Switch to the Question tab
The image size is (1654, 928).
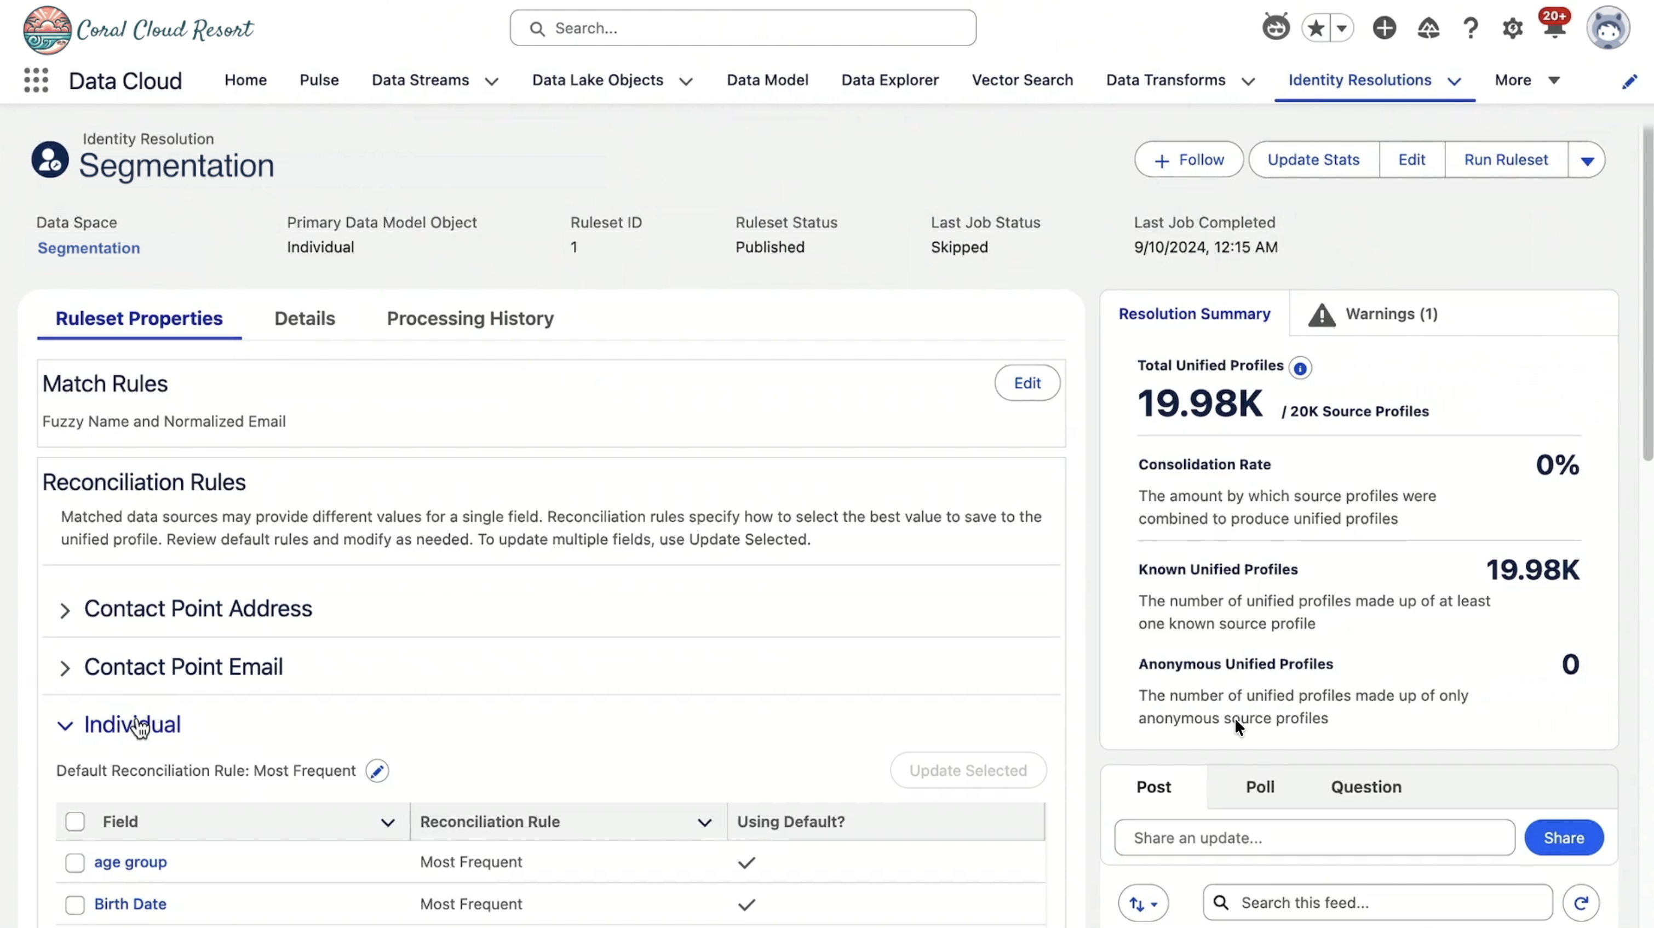pos(1366,787)
